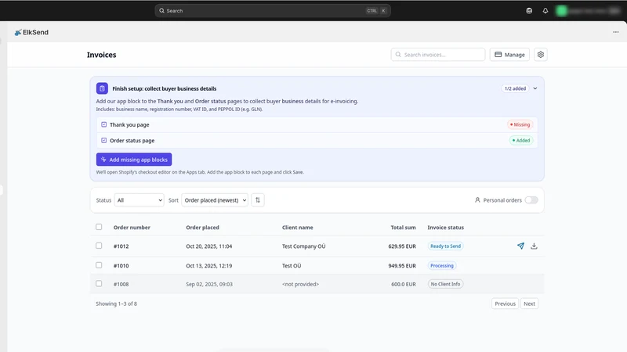Click the send invoice paper-plane icon for #1012
The image size is (627, 352).
click(x=520, y=246)
